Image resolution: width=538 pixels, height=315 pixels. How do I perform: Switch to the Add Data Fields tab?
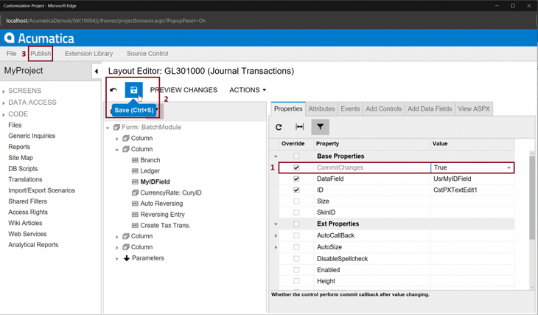pyautogui.click(x=430, y=109)
